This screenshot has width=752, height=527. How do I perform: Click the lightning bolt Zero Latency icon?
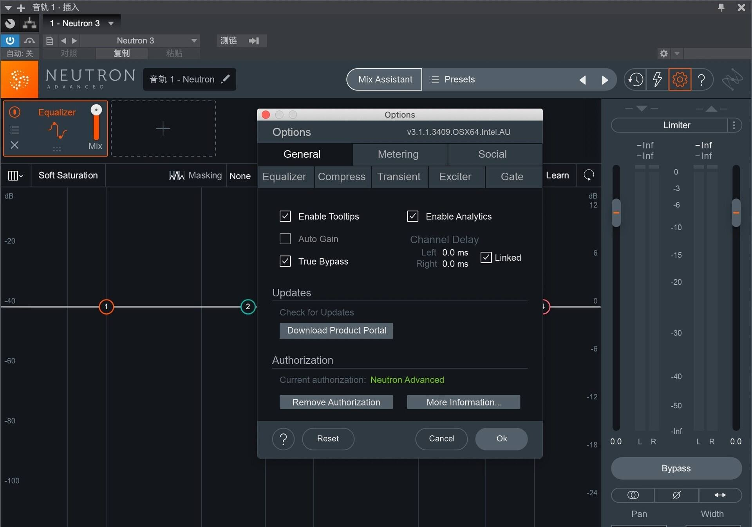(657, 79)
